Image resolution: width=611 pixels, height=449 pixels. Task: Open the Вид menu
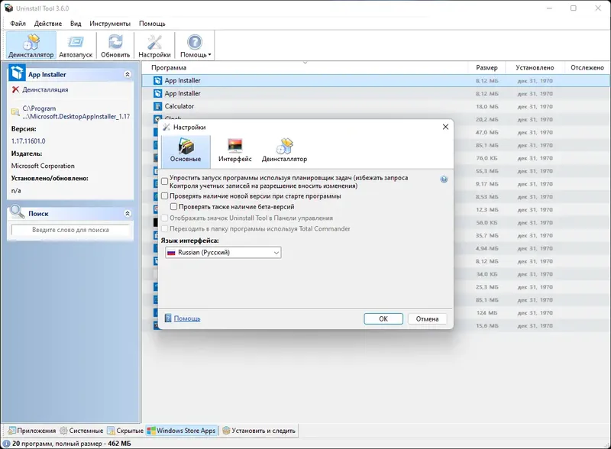pos(76,24)
